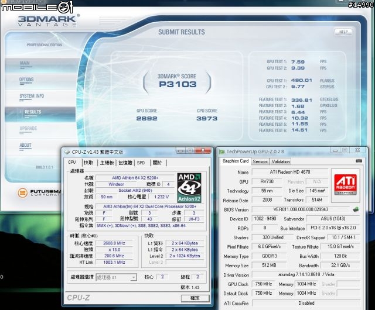The width and height of the screenshot is (375, 310).
Task: Click the GPU score value 2892
Action: (146, 119)
